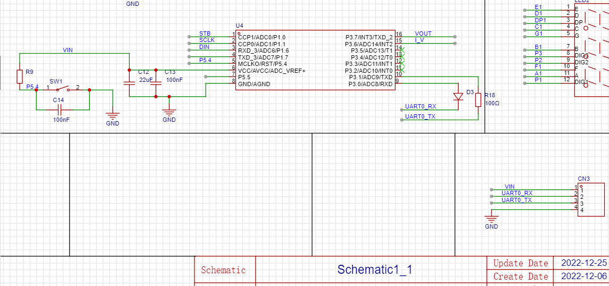Click the Create Date value 2022-12-06
This screenshot has height=286, width=609.
coord(583,276)
